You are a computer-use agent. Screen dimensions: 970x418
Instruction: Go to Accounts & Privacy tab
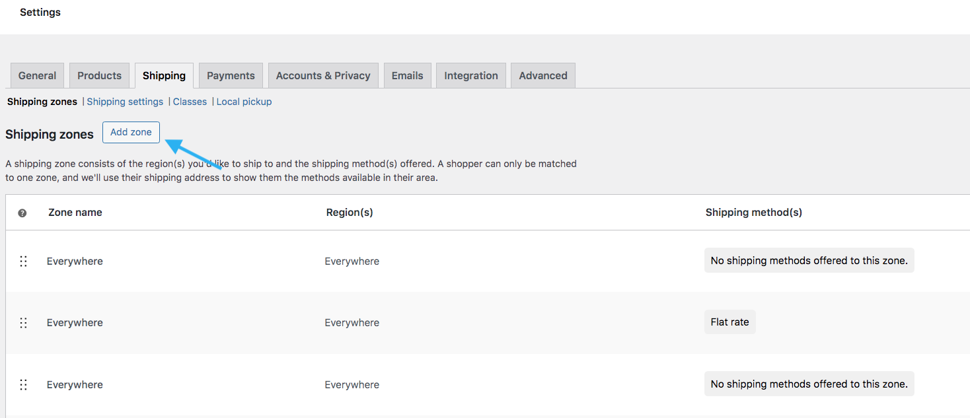[x=323, y=75]
